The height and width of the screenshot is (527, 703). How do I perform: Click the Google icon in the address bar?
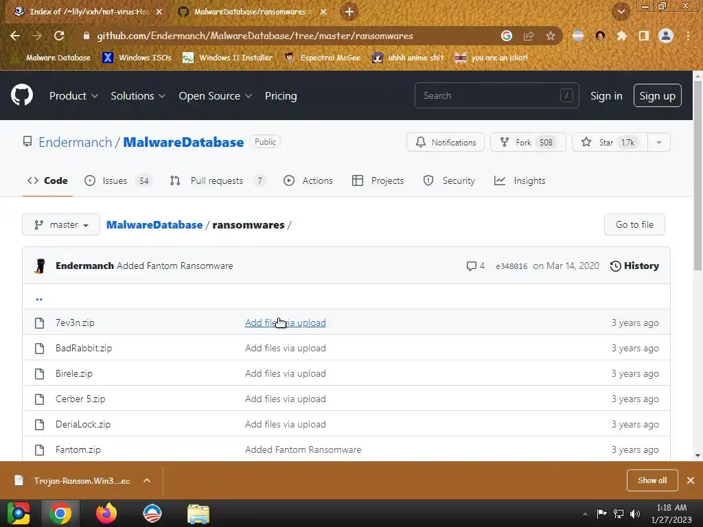[507, 36]
